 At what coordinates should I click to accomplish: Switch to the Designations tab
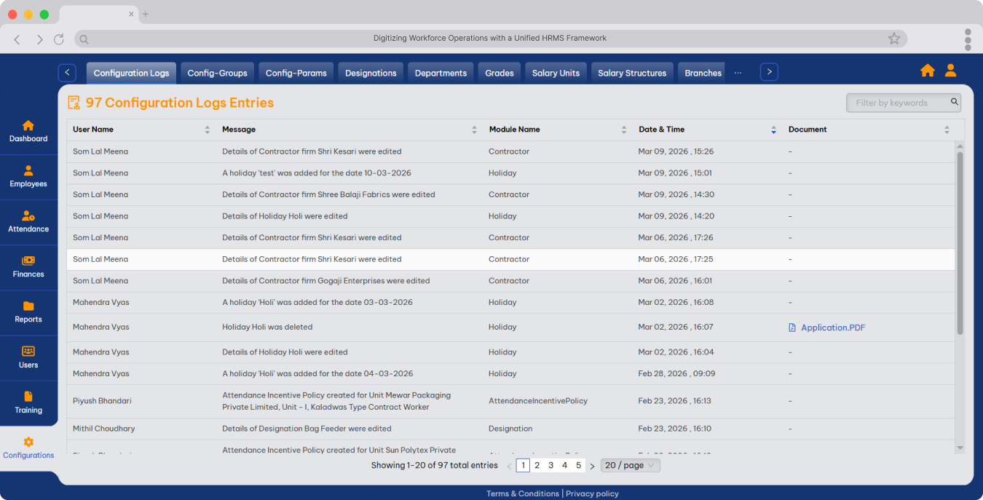coord(371,73)
